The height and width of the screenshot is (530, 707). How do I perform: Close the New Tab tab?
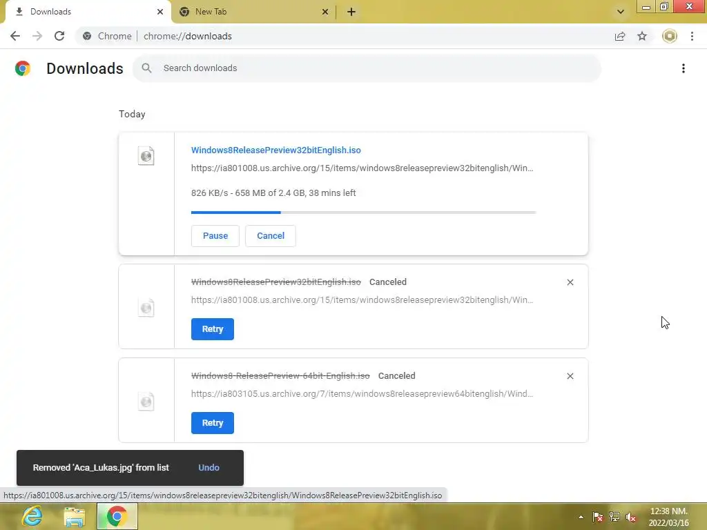tap(325, 12)
